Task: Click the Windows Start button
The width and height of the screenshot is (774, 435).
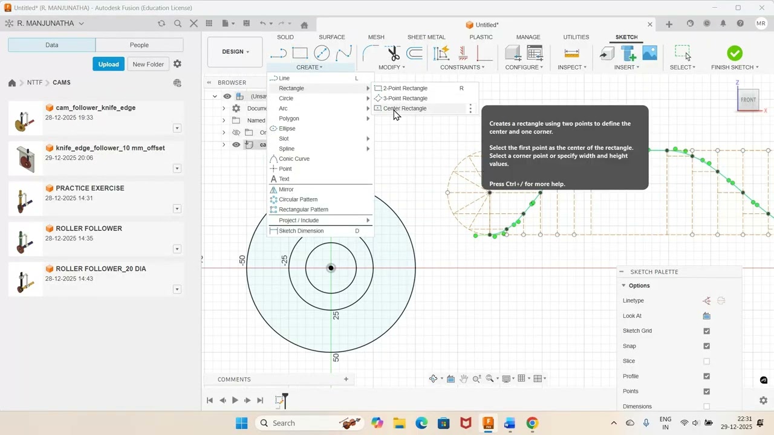Action: tap(241, 423)
